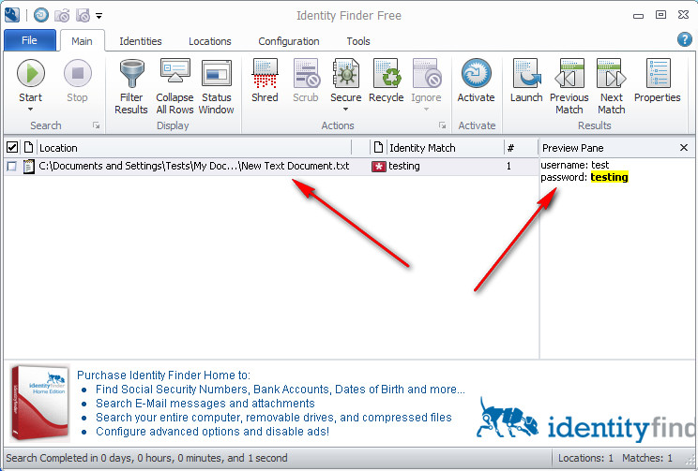Open the Search group dialog launcher

point(96,125)
